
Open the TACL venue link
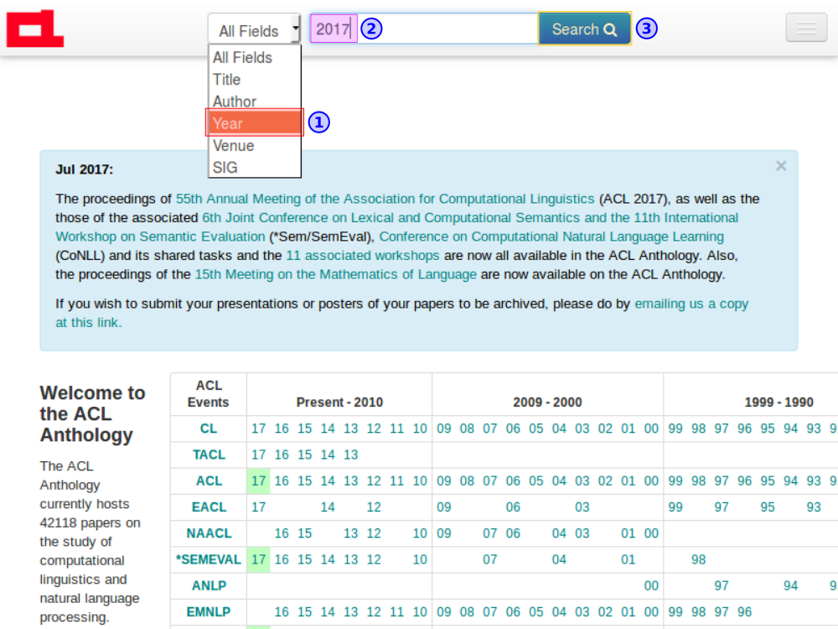209,455
